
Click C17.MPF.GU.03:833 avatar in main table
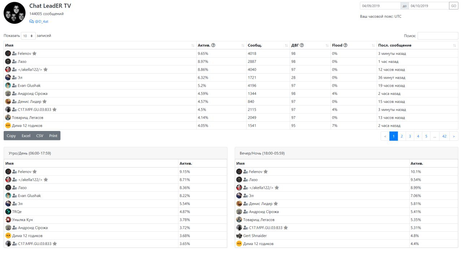pyautogui.click(x=8, y=109)
